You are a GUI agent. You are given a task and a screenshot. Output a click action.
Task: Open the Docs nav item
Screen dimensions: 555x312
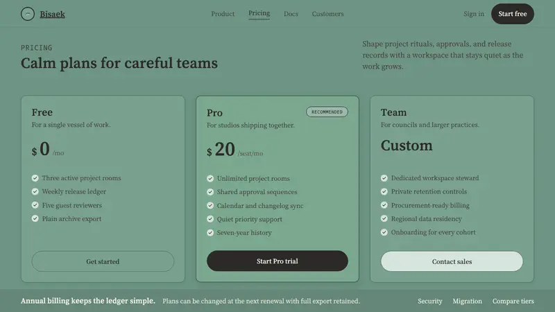(291, 14)
